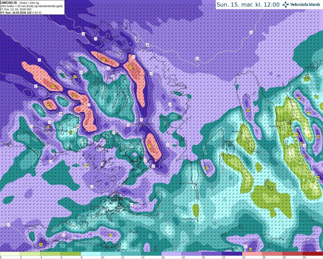
Task: Click the Steingrímsfjarðarheiði station label
Action: 142,124
